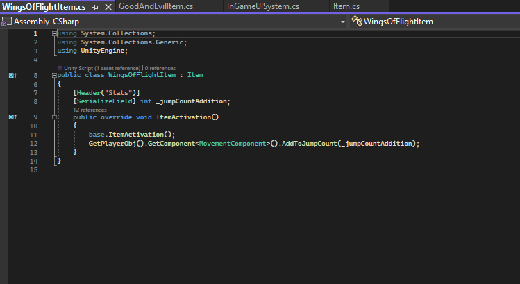Click UnityEngine in the using directive

coord(103,51)
